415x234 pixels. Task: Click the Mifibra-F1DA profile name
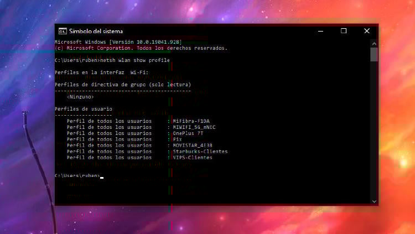click(191, 121)
